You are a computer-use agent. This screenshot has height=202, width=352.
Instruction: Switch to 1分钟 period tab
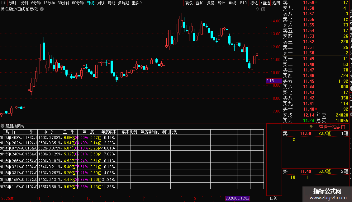(x=24, y=3)
